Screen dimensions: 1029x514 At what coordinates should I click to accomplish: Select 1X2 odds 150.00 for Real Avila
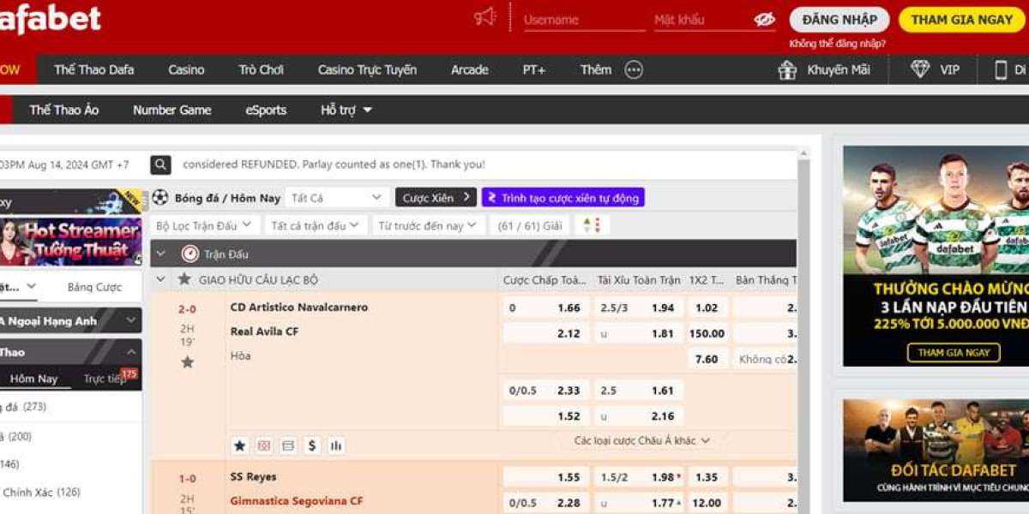click(x=708, y=333)
